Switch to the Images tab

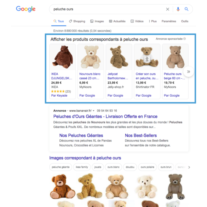[x=97, y=21]
